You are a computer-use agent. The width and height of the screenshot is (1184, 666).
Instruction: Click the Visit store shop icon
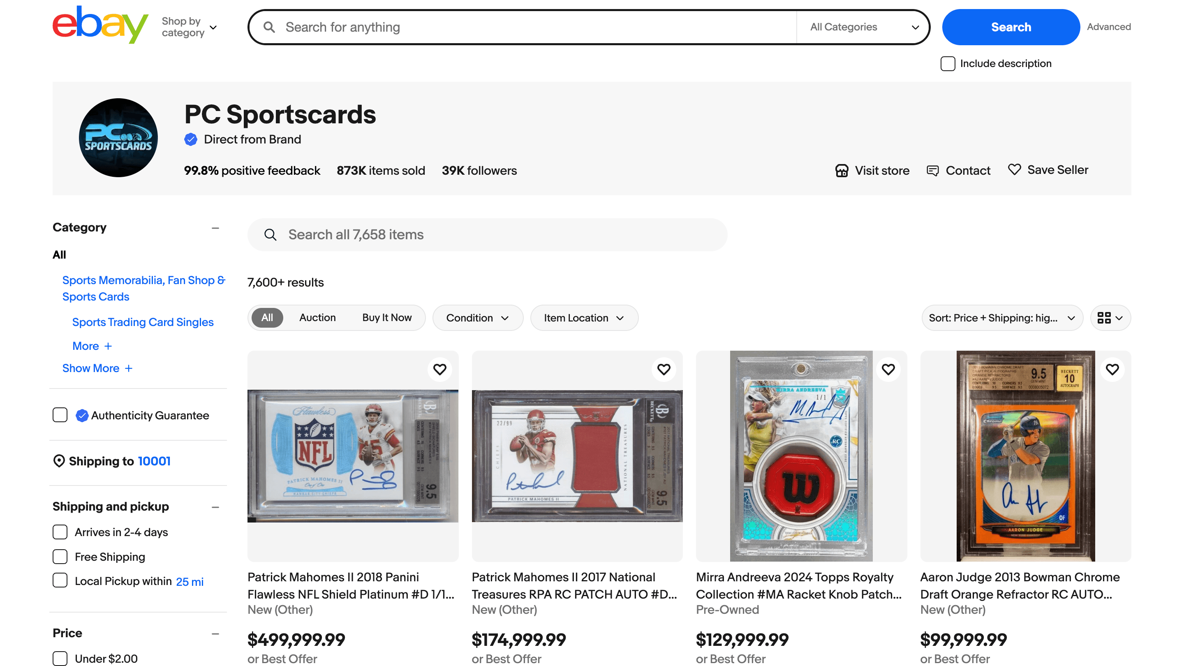click(842, 171)
